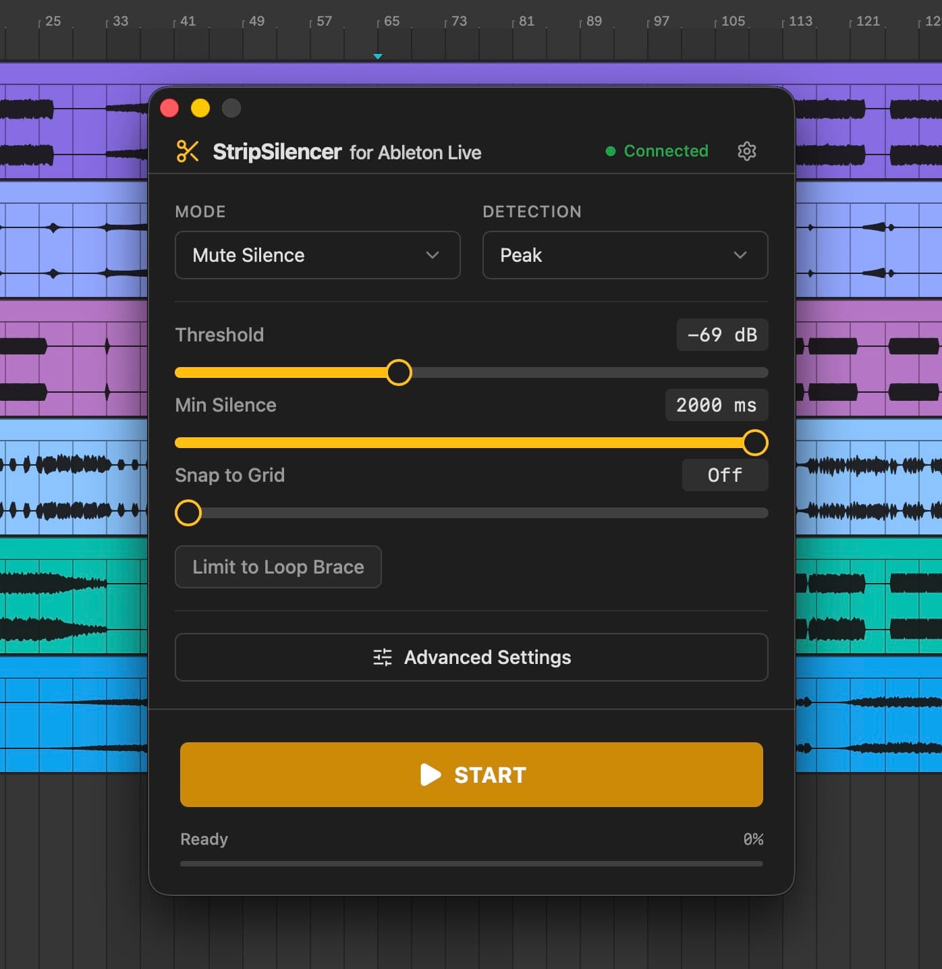The height and width of the screenshot is (969, 942).
Task: Open the Mode dropdown showing Mute Silence
Action: click(x=317, y=255)
